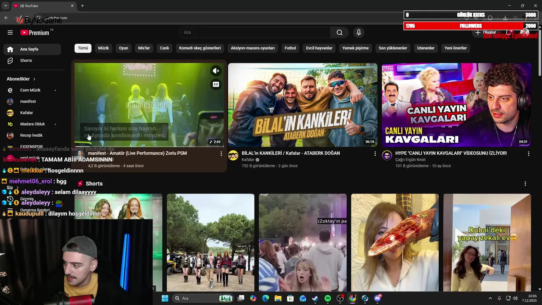Open BİLAL'in KANKİLERİ video thumbnail
The width and height of the screenshot is (542, 305).
click(303, 105)
